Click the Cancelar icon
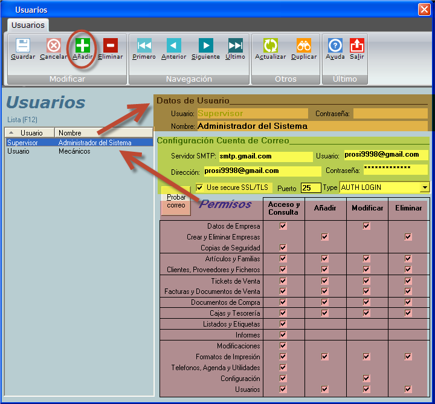This screenshot has height=404, width=435. (54, 45)
